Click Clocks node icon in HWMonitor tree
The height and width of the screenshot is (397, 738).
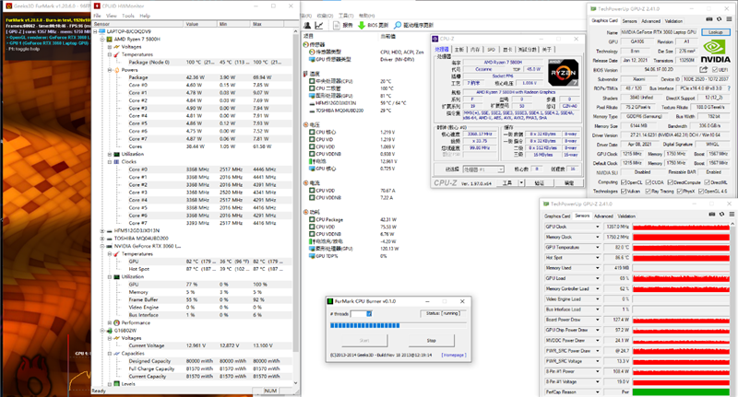117,161
